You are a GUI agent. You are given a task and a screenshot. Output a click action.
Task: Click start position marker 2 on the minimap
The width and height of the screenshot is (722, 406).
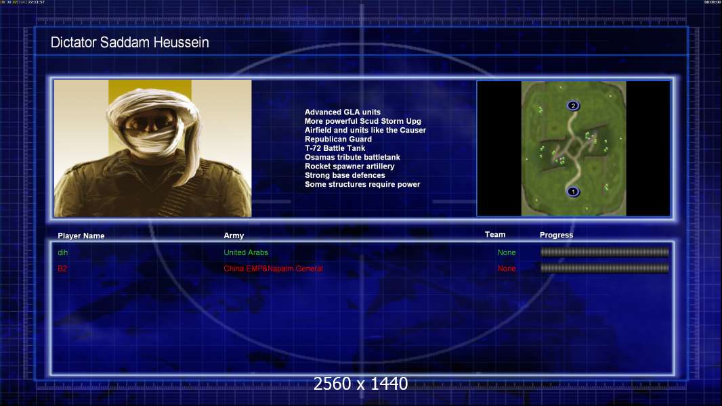coord(573,106)
